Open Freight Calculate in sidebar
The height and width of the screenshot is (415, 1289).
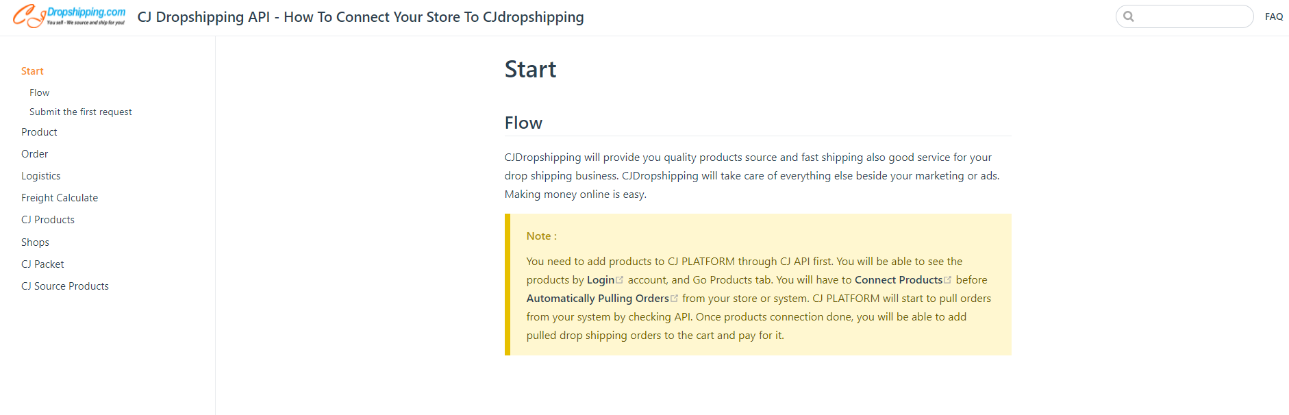[60, 198]
